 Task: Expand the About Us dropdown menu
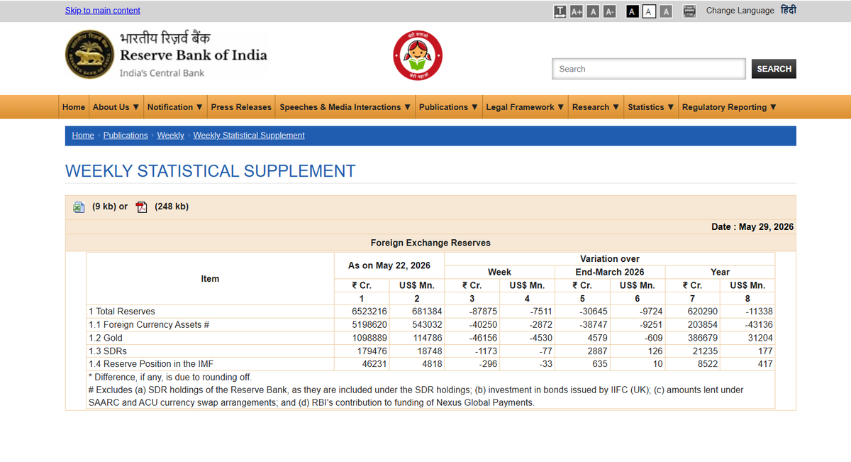116,107
